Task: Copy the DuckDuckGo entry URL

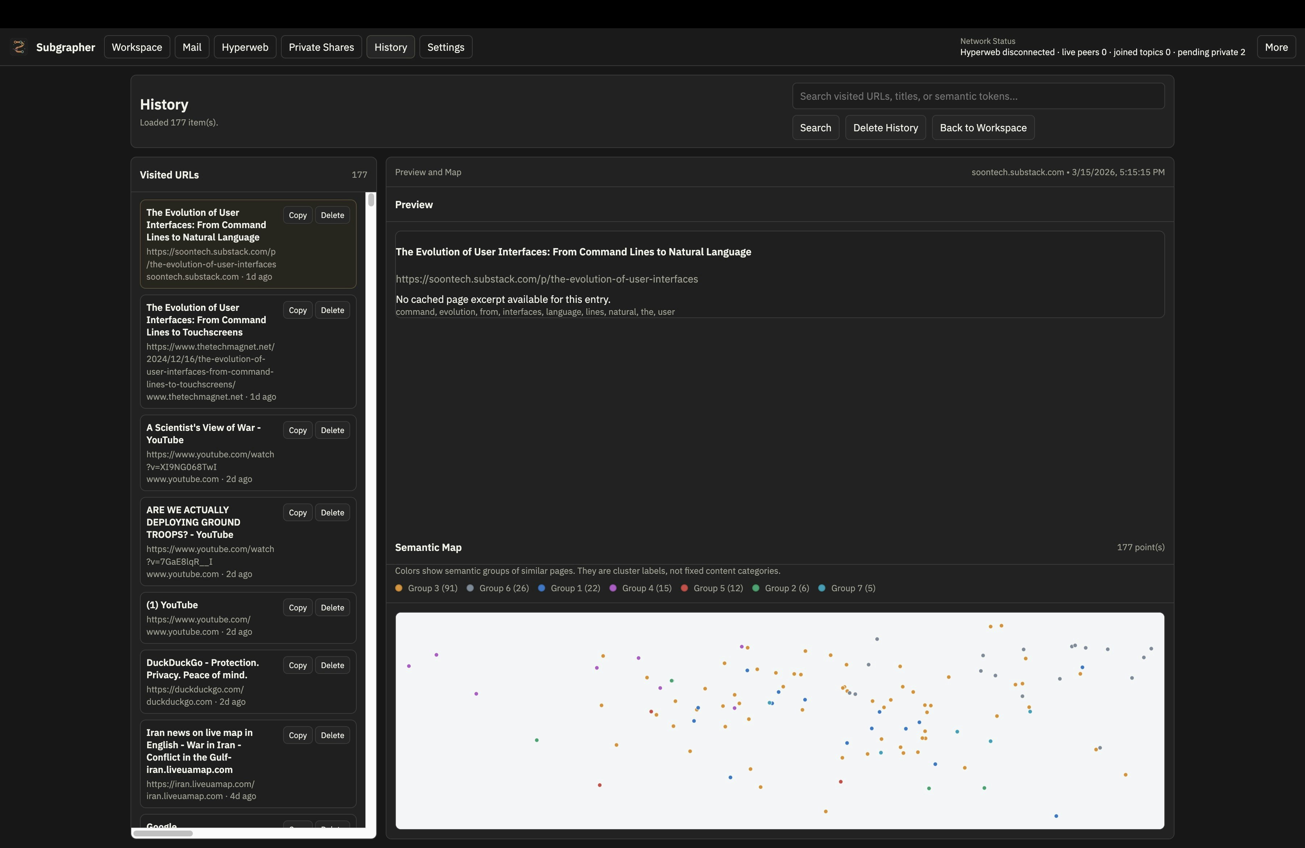Action: pyautogui.click(x=298, y=665)
